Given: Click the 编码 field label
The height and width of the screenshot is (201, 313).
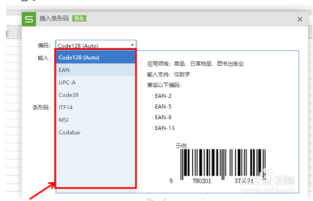Looking at the screenshot, I should pos(44,46).
